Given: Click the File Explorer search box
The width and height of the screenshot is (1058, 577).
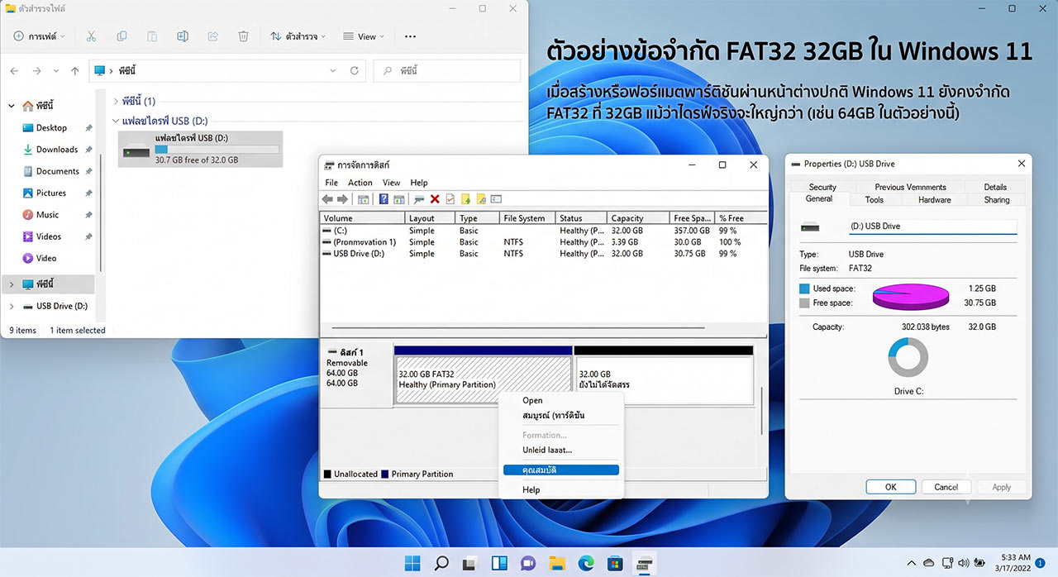Looking at the screenshot, I should 448,71.
